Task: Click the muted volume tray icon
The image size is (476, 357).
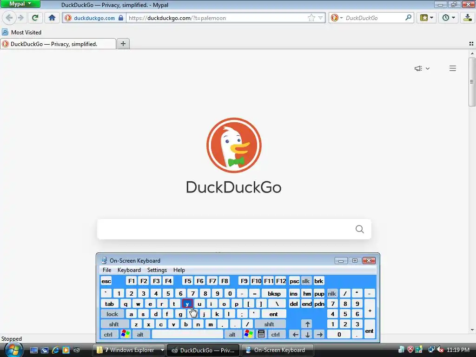Action: pyautogui.click(x=440, y=350)
